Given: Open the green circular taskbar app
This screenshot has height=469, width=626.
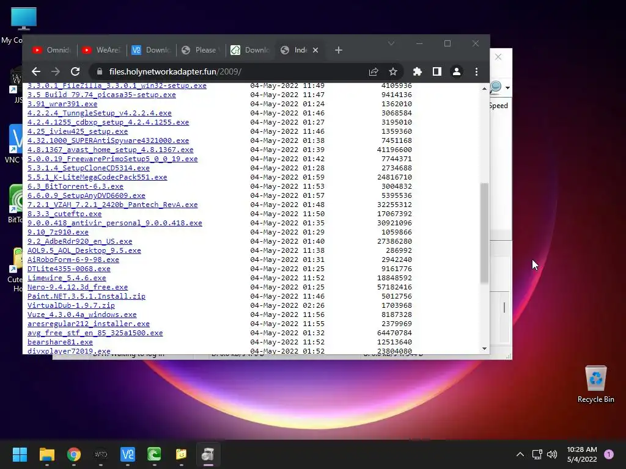Looking at the screenshot, I should tap(155, 454).
